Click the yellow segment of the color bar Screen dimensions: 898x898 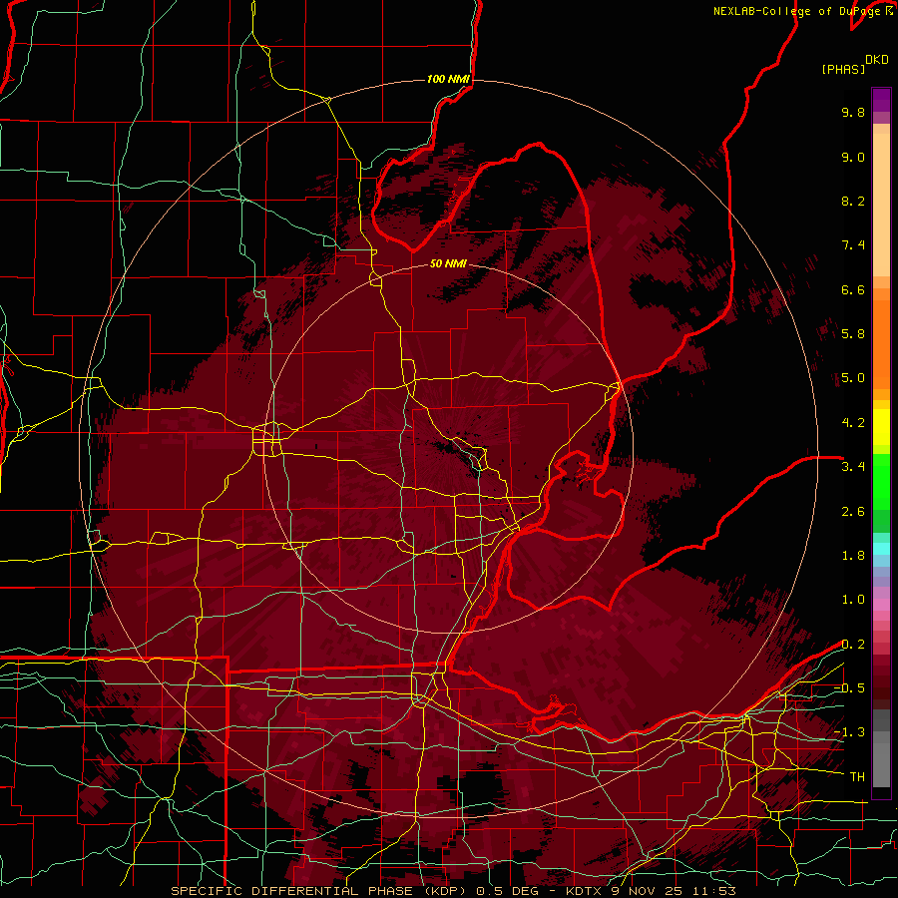click(881, 427)
